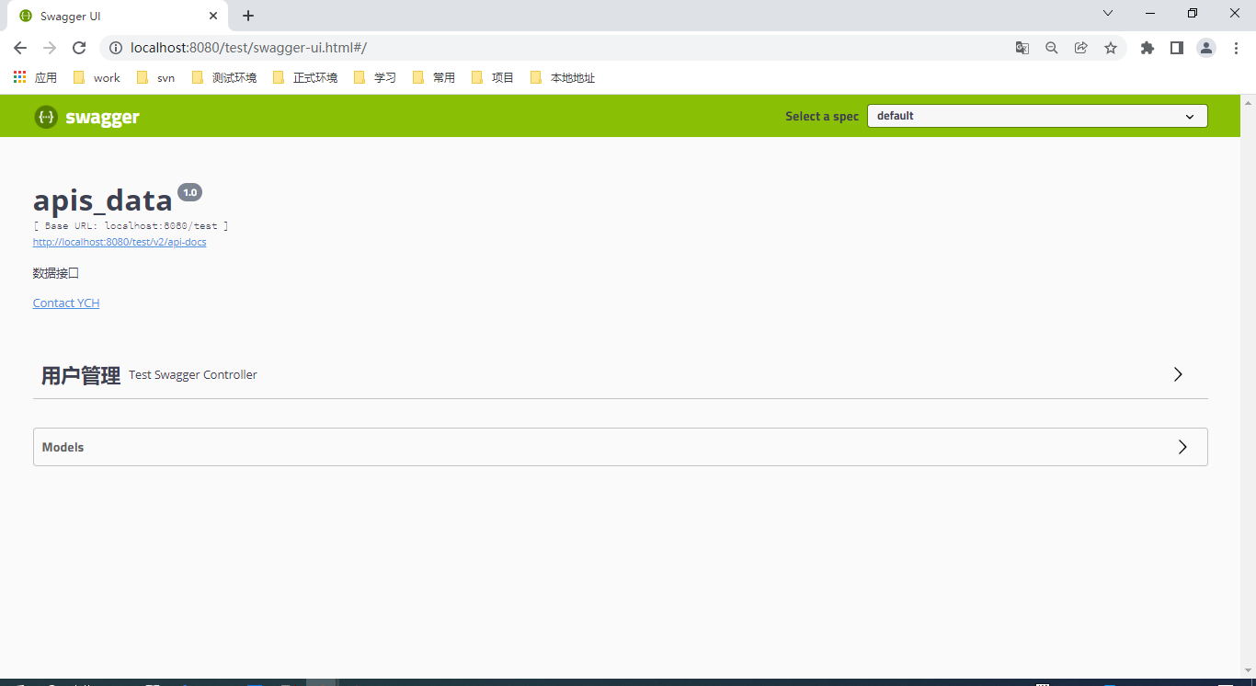Click the profile avatar icon

click(x=1205, y=48)
